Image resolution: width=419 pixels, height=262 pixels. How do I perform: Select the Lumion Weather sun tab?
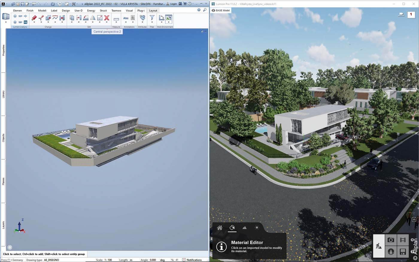[x=257, y=228]
